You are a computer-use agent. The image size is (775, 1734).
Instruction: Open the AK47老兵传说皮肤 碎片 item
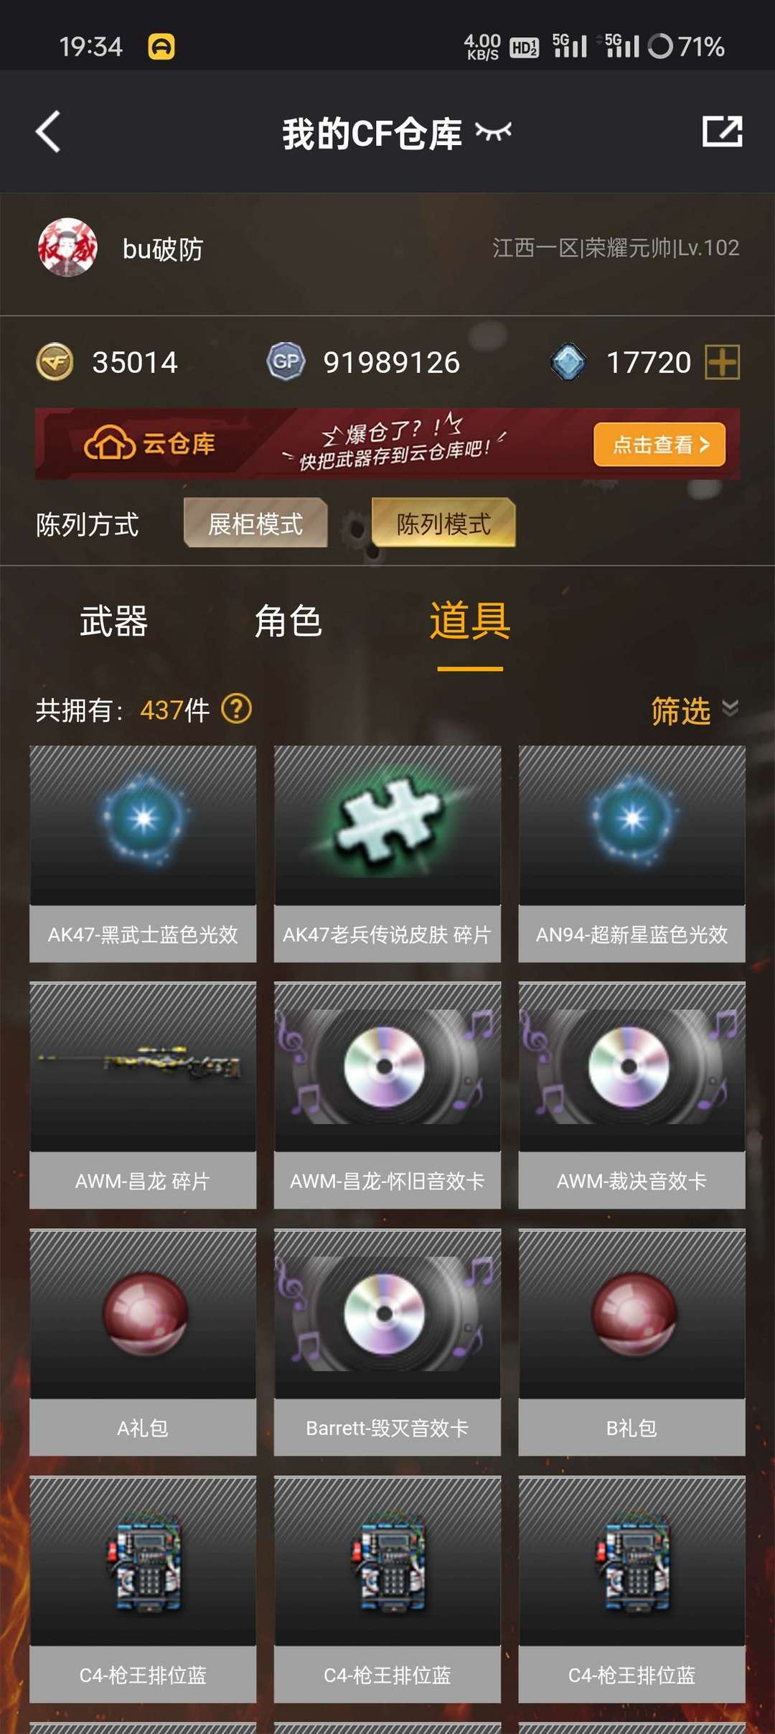tap(387, 853)
